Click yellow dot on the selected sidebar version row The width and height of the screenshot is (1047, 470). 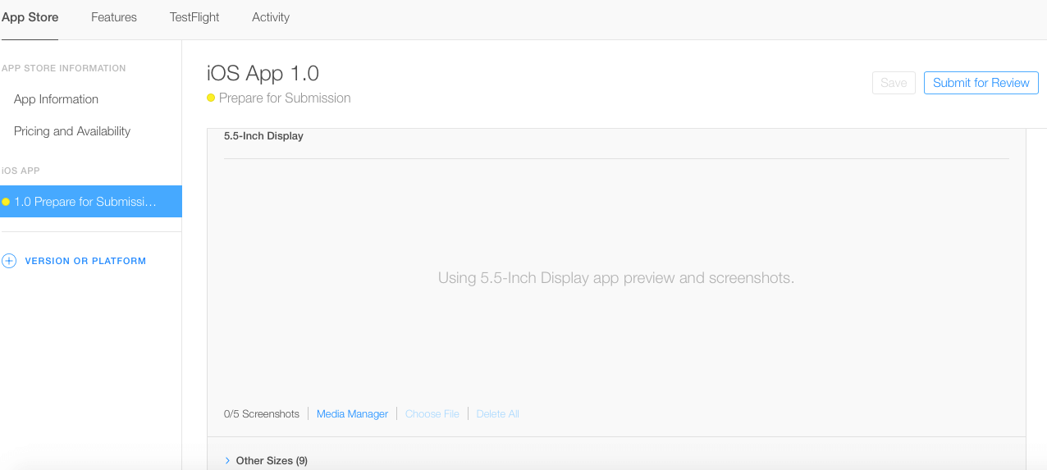[6, 202]
